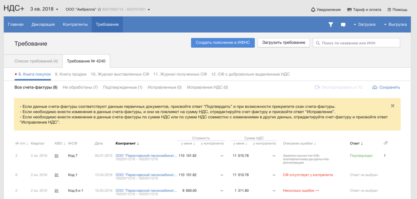
Task: Switch to the "Декларация" menu tab
Action: click(x=43, y=24)
